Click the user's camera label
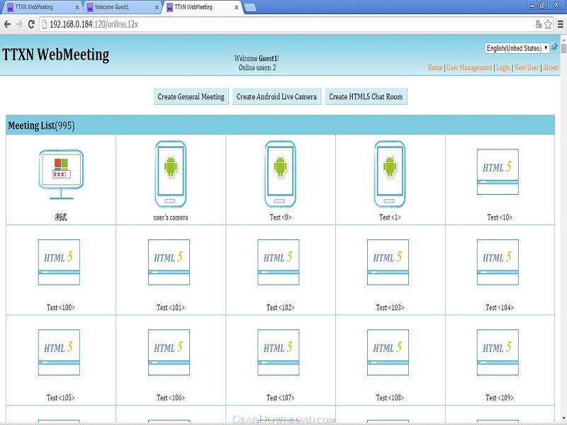The width and height of the screenshot is (567, 425). (x=171, y=217)
